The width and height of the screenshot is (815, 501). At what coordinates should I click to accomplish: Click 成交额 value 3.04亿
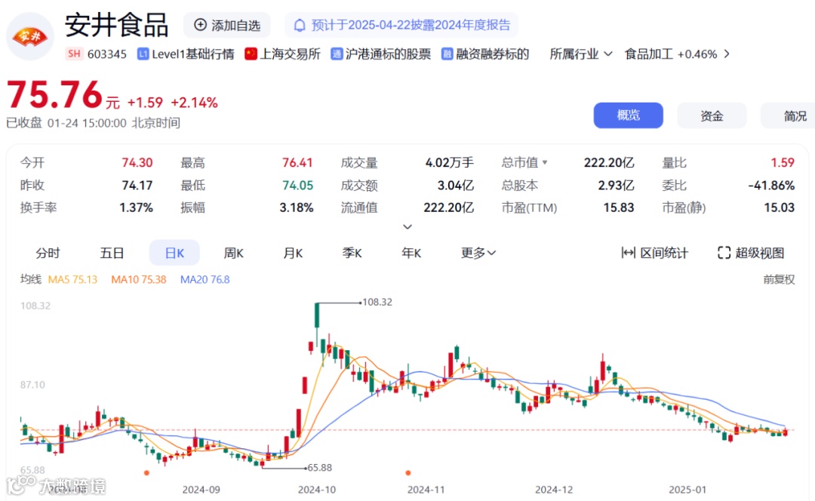455,185
